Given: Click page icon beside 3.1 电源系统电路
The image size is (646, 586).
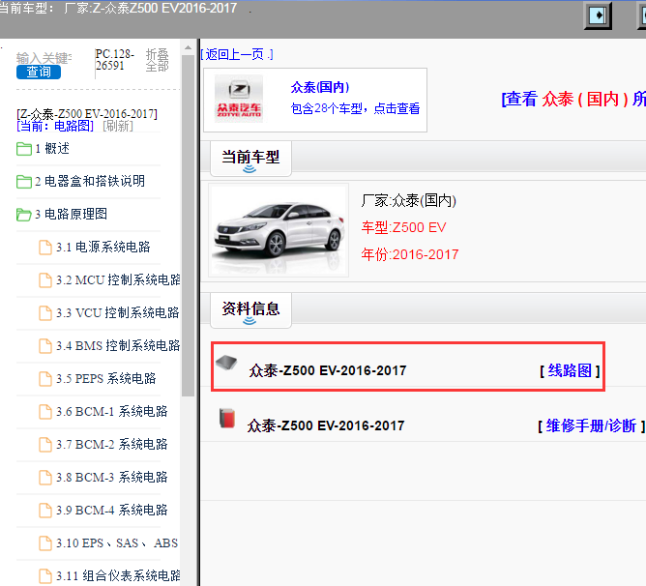Looking at the screenshot, I should 45,248.
